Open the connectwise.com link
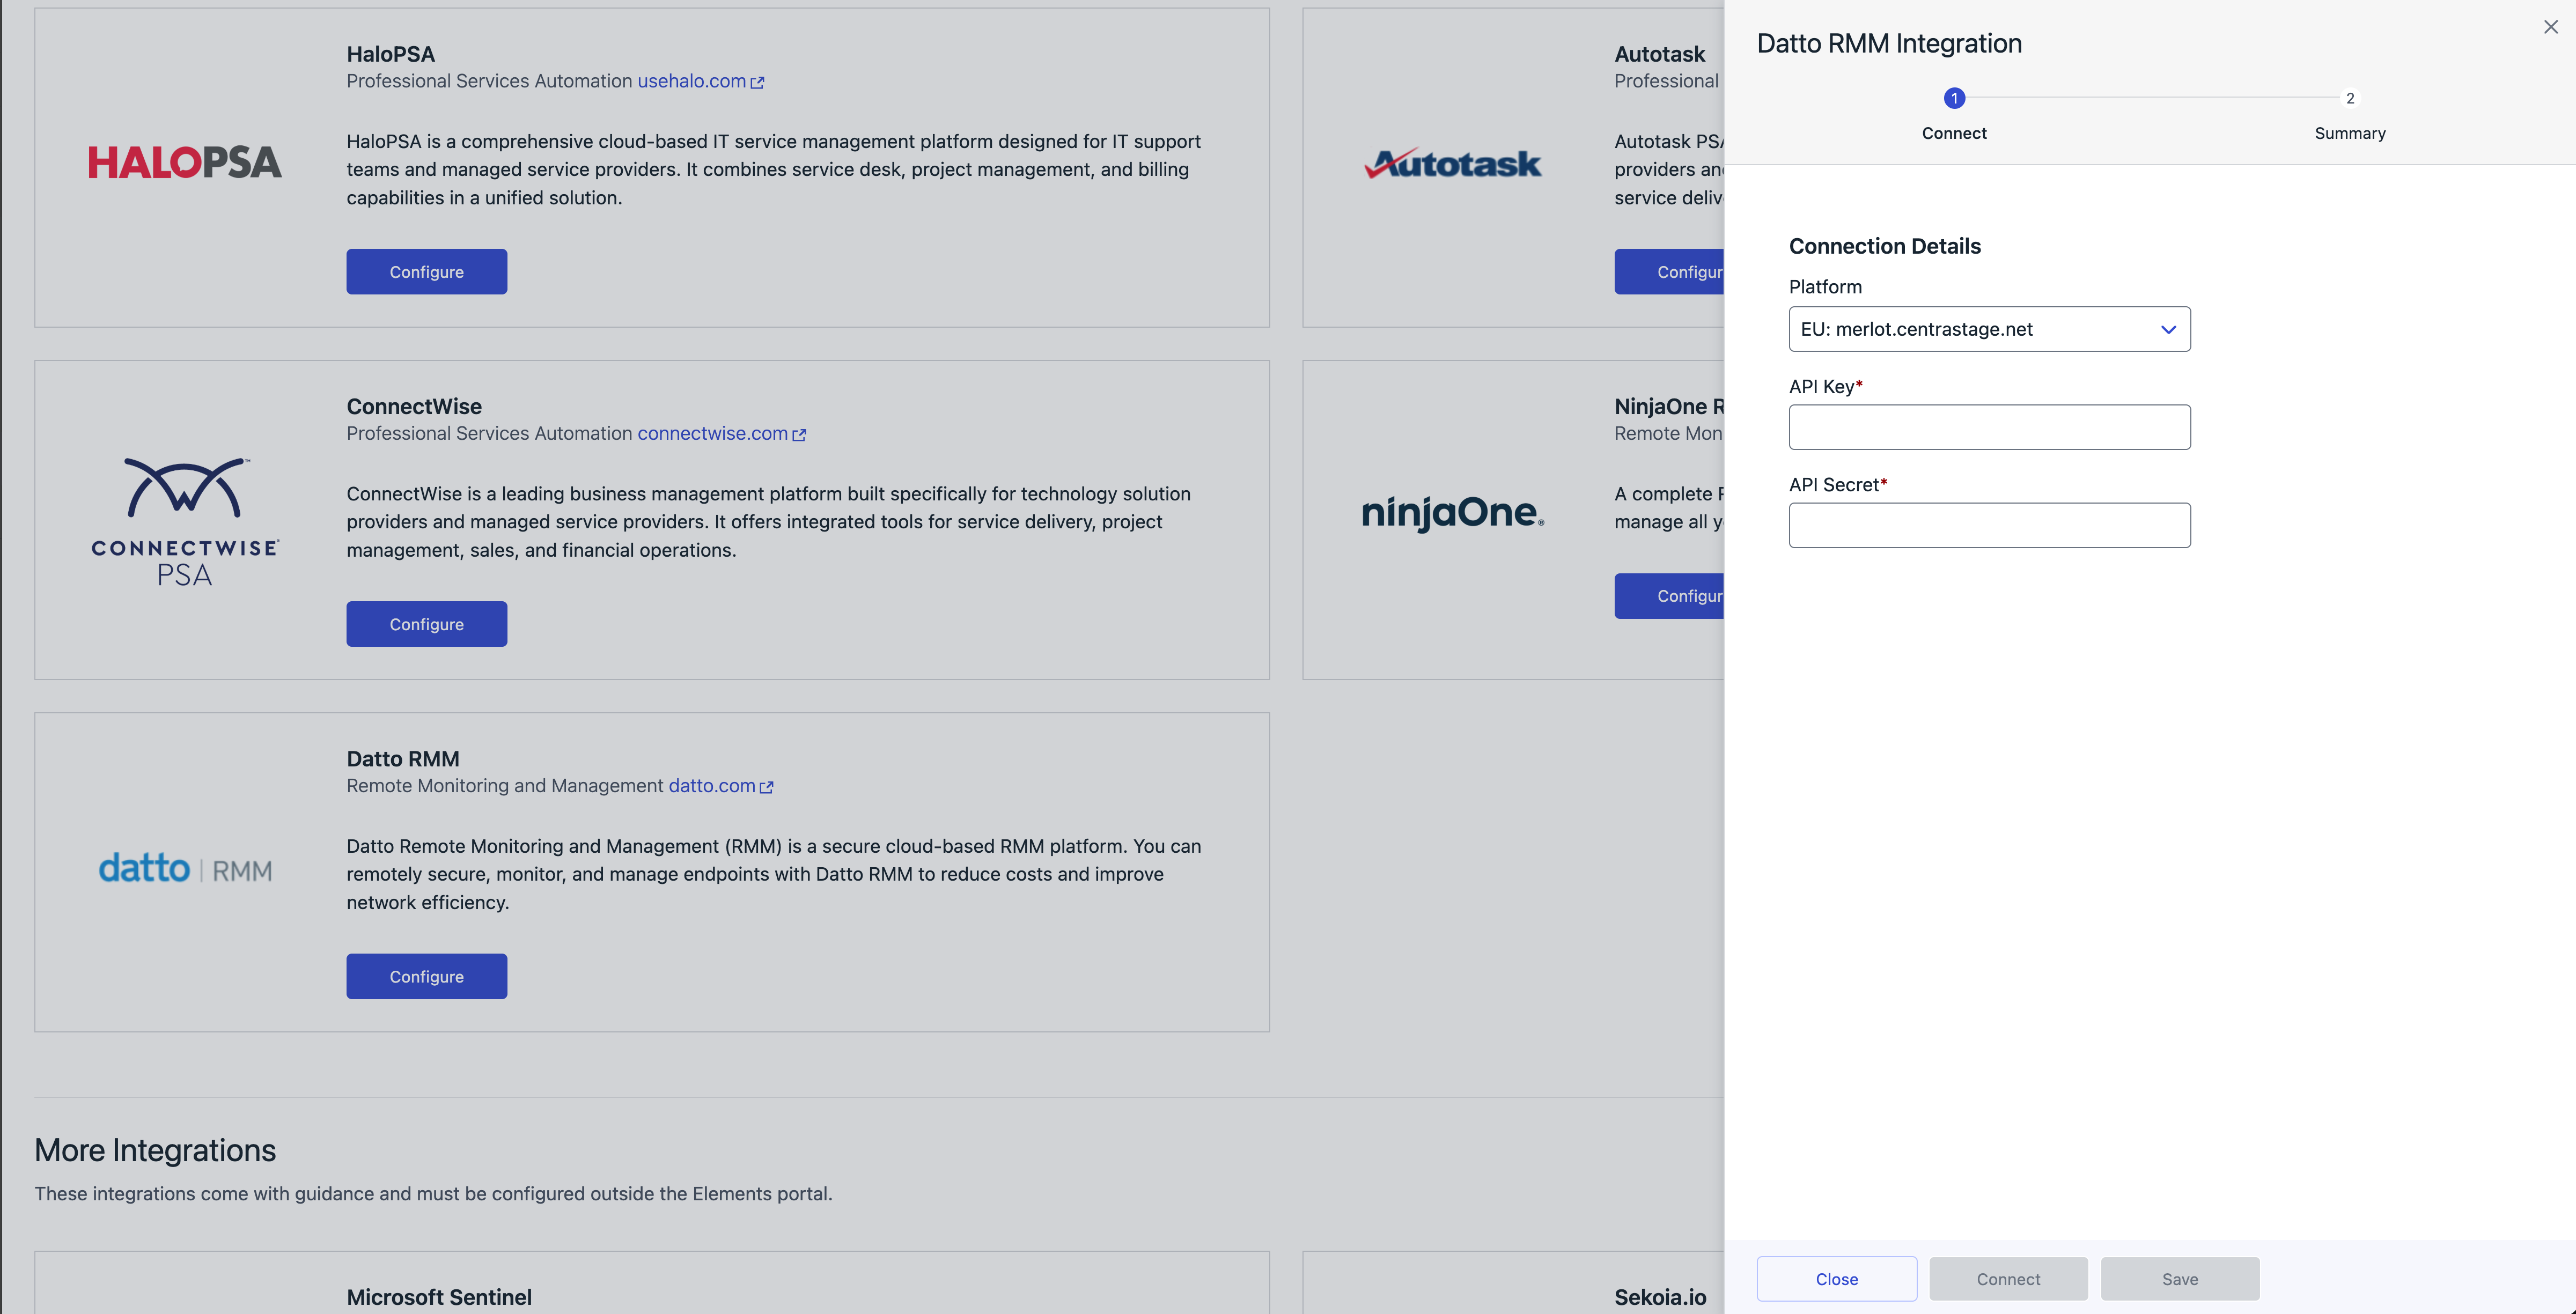Screen dimensions: 2576x1314 click(x=713, y=433)
